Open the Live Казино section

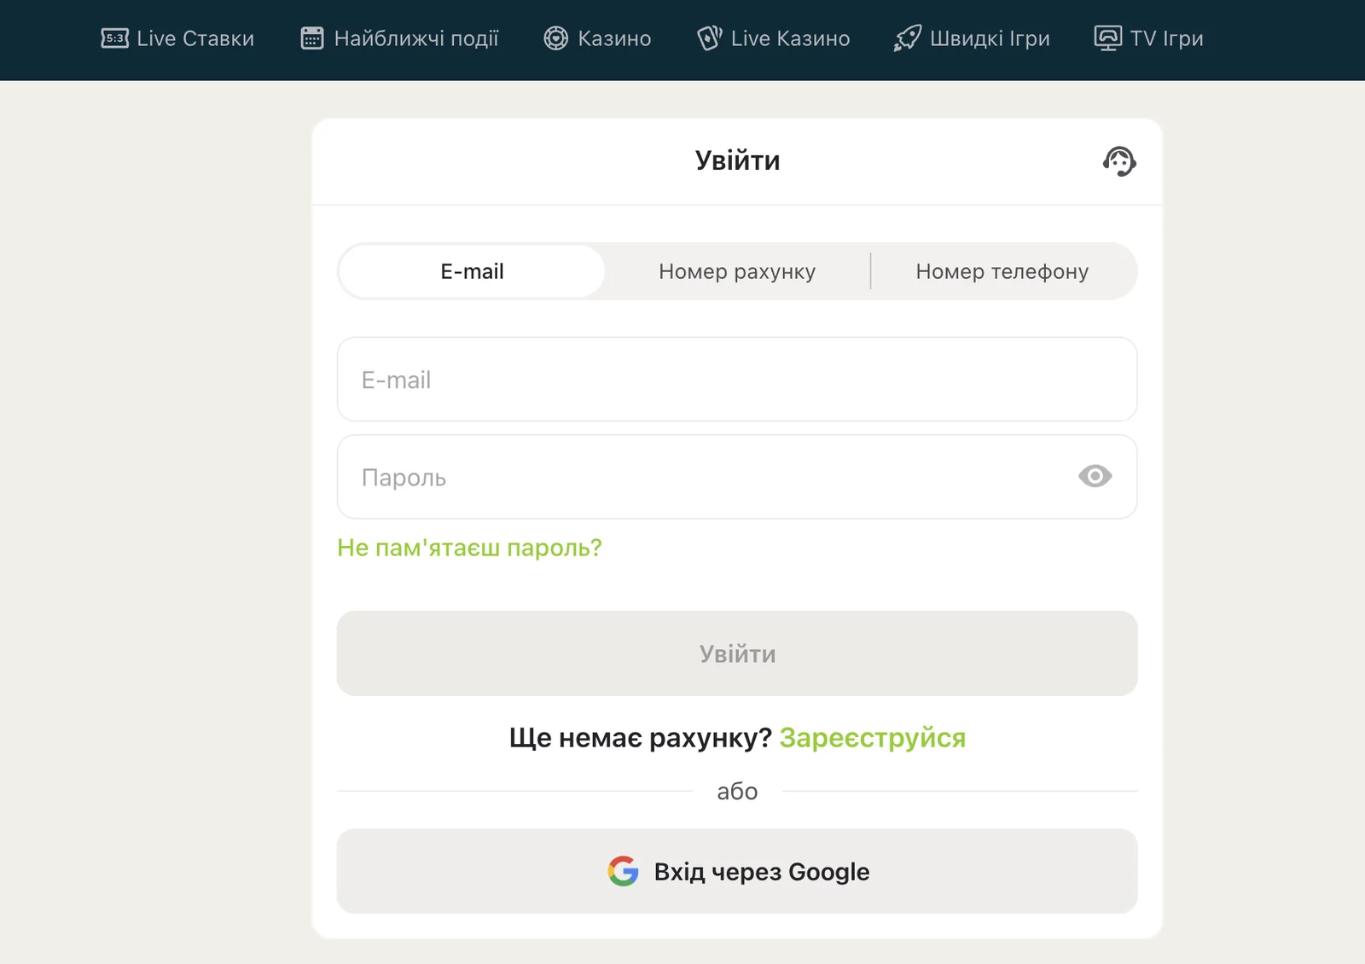pyautogui.click(x=773, y=38)
